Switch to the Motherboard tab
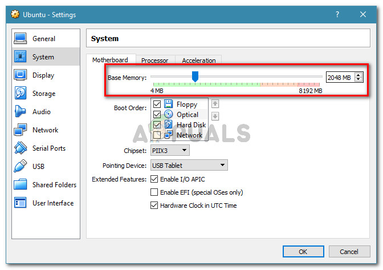 110,60
